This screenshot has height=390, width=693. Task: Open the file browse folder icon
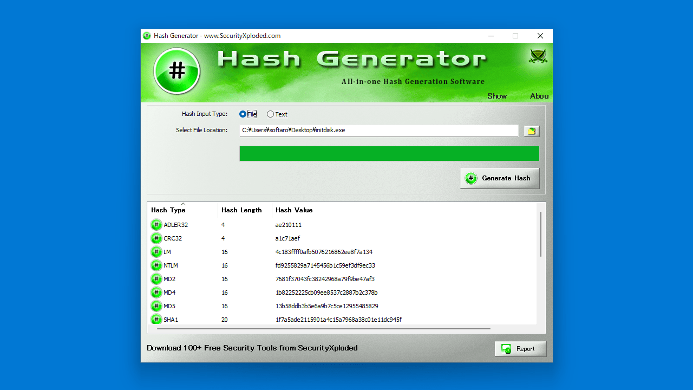(x=532, y=131)
